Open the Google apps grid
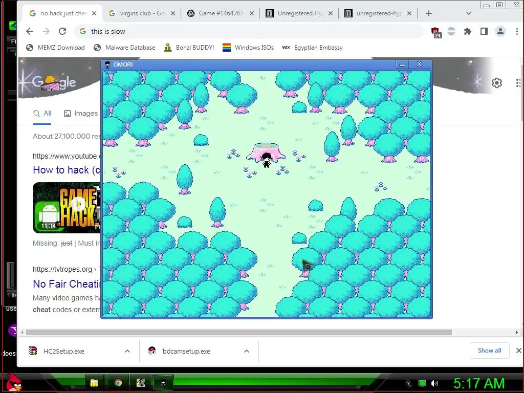524x393 pixels. [x=518, y=82]
